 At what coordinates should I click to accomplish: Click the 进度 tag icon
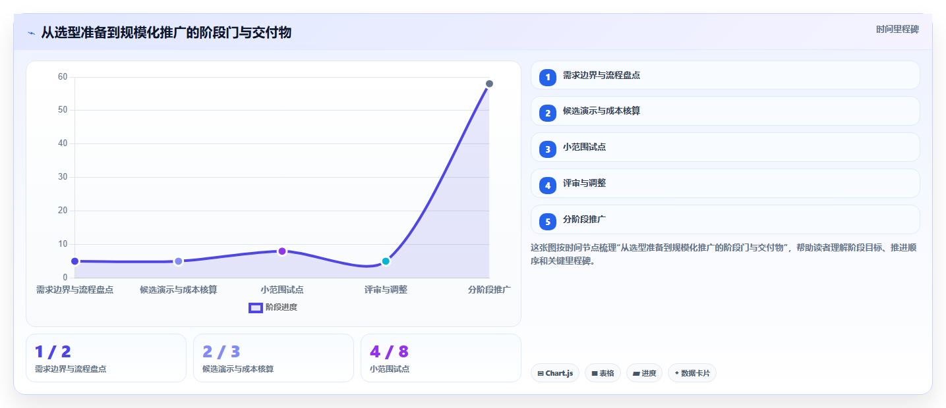click(636, 373)
